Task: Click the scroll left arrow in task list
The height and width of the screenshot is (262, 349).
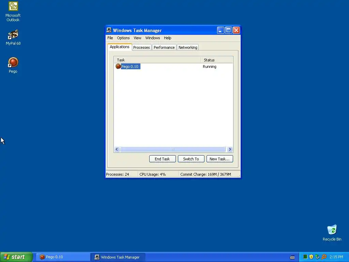Action: (117, 149)
